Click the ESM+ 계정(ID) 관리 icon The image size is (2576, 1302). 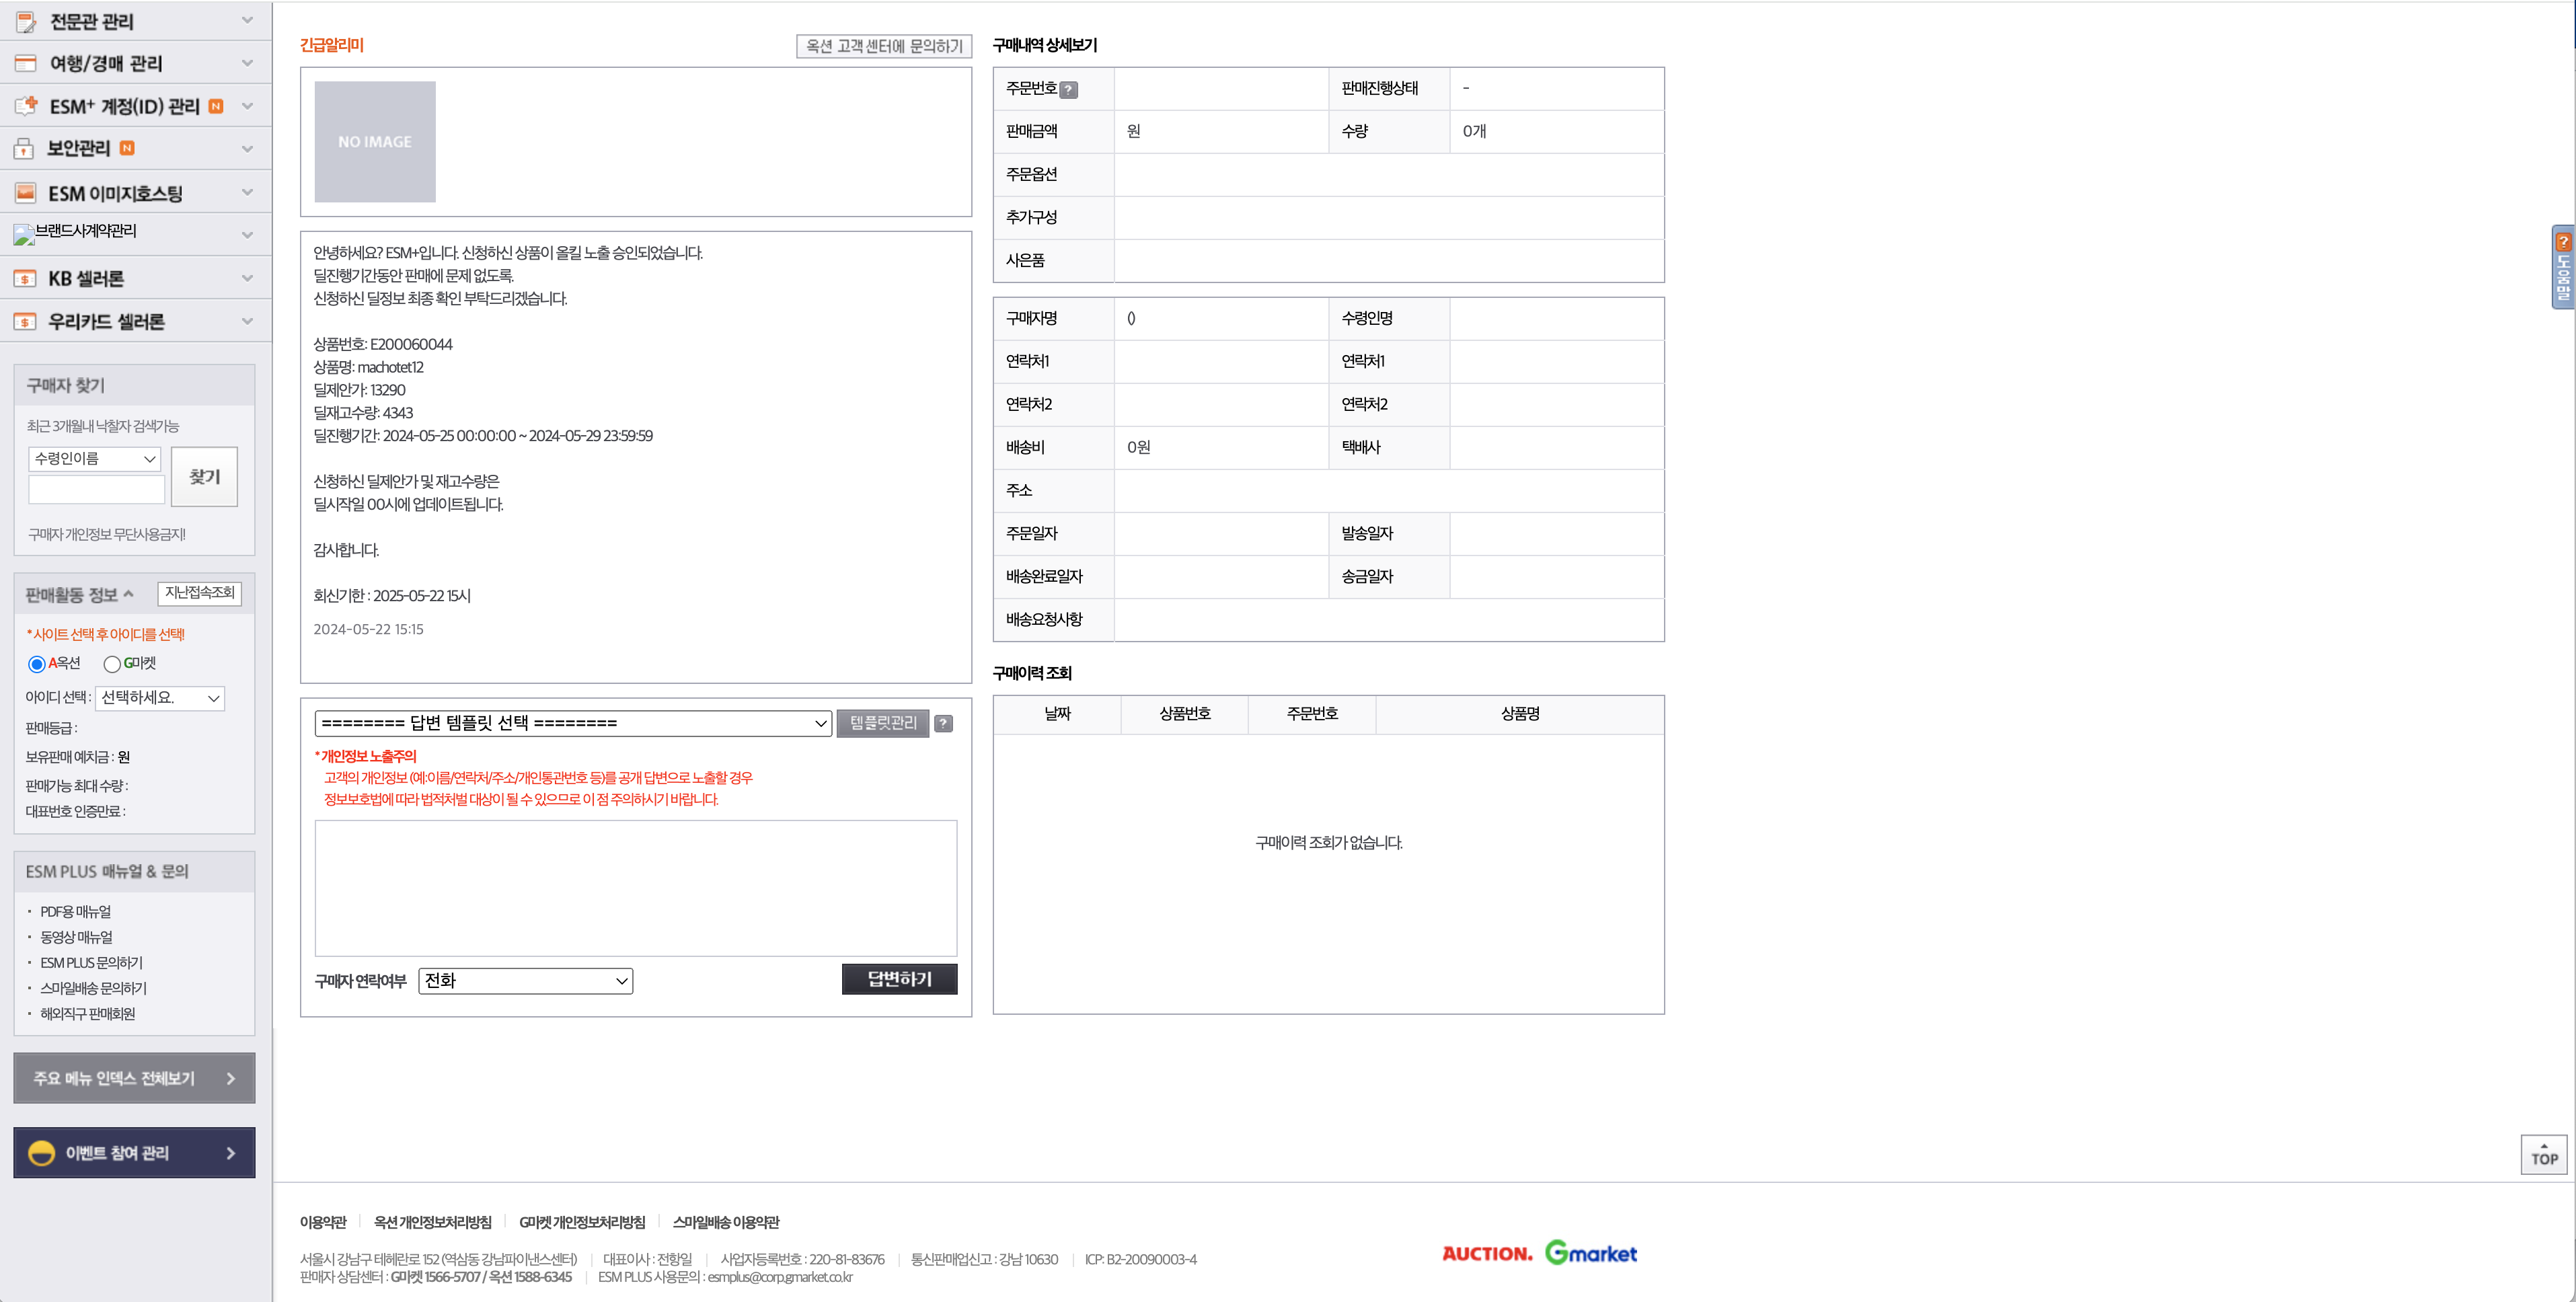[26, 105]
